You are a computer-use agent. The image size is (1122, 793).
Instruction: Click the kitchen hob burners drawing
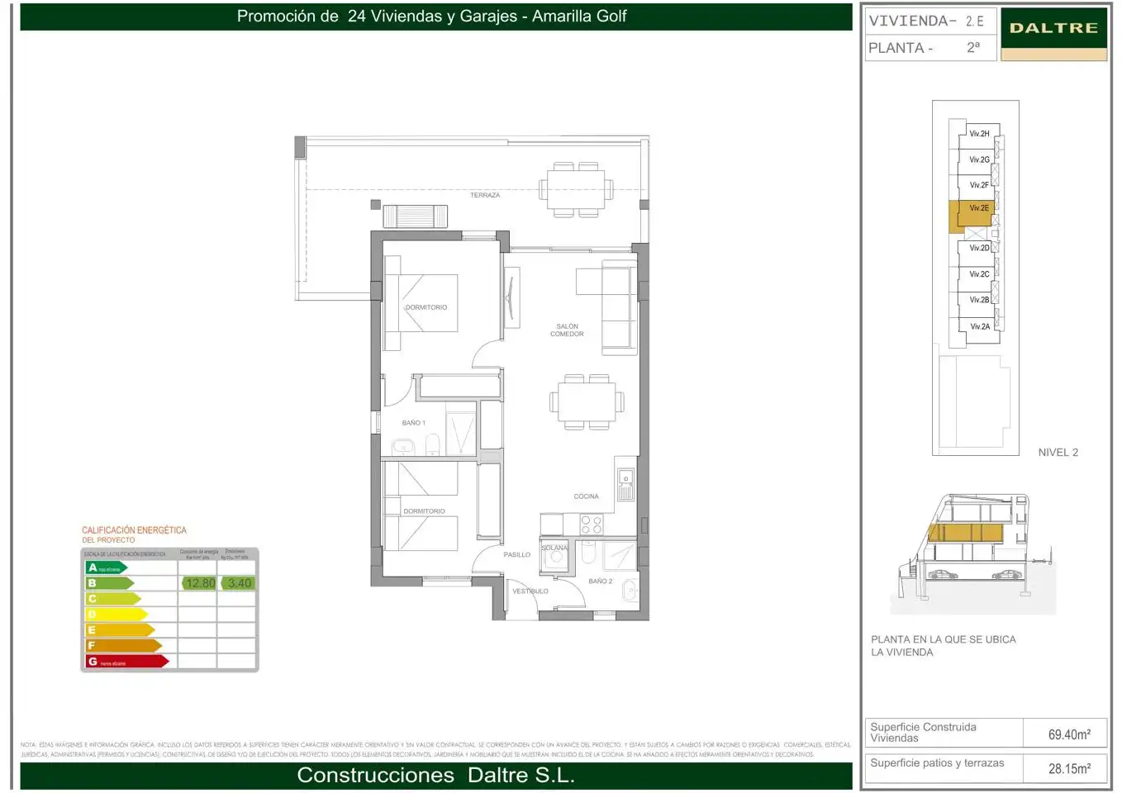pyautogui.click(x=591, y=525)
